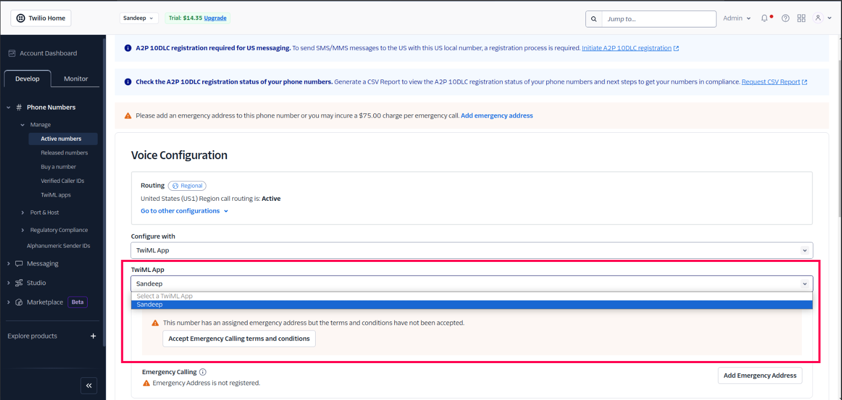The height and width of the screenshot is (400, 842).
Task: Click the Regional routing badge
Action: [x=187, y=186]
